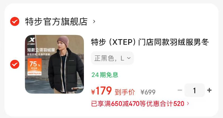Tap the orange 75% down-fill badge
The height and width of the screenshot is (118, 223).
point(35,67)
